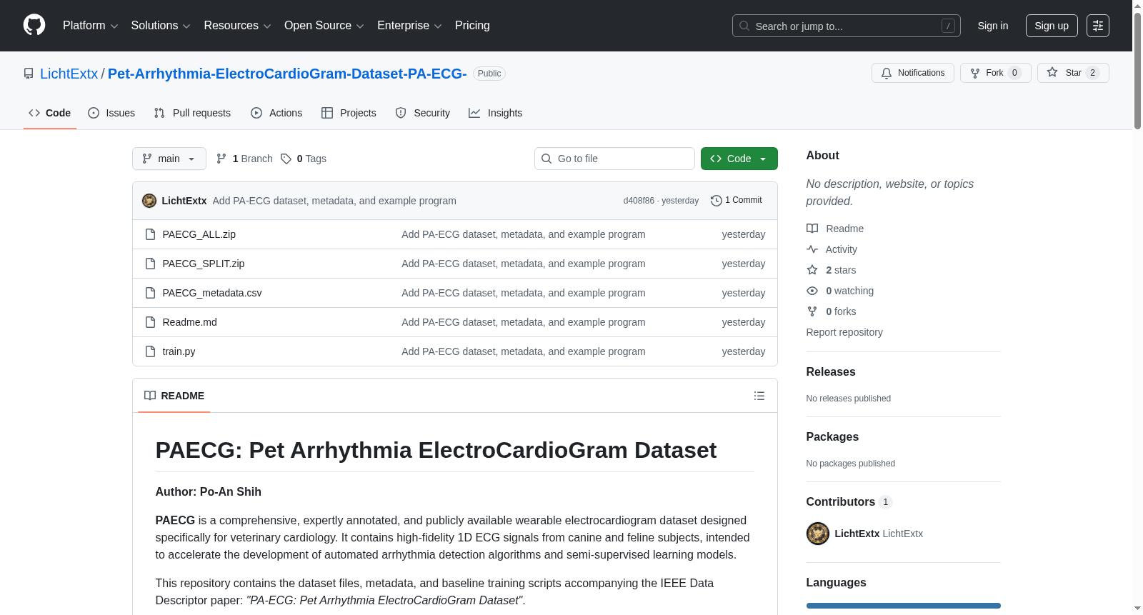Expand the Open Source menu
This screenshot has width=1143, height=615.
tap(324, 26)
